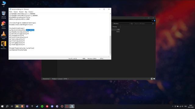The width and height of the screenshot is (195, 109).
Task: Open the Windows Start menu
Action: coord(2,106)
